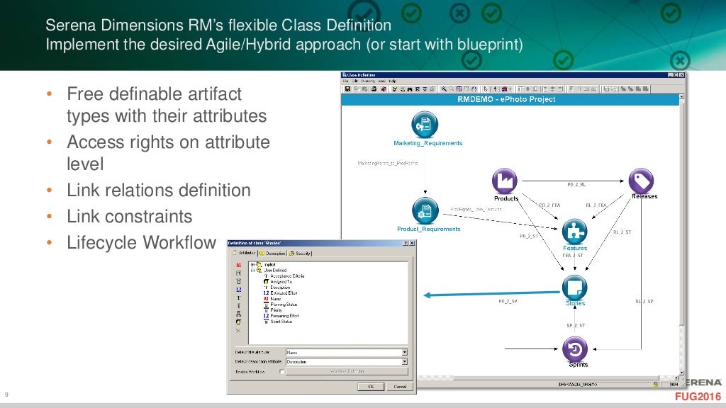Select the Stories class icon in diagram
This screenshot has width=726, height=408.
click(x=574, y=288)
